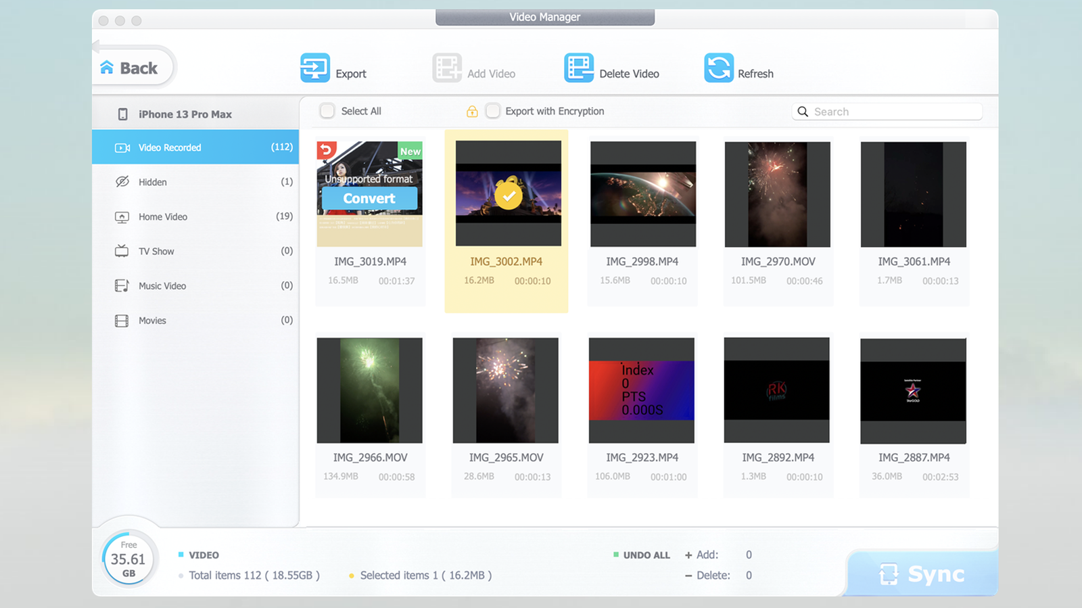Open the Home Video category
The width and height of the screenshot is (1082, 608).
tap(195, 216)
